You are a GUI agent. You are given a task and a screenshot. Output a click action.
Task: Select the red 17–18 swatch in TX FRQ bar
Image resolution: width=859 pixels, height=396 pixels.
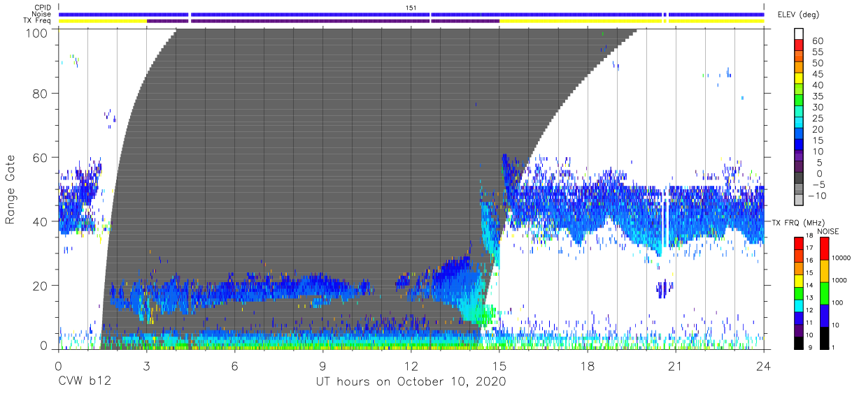coord(800,244)
